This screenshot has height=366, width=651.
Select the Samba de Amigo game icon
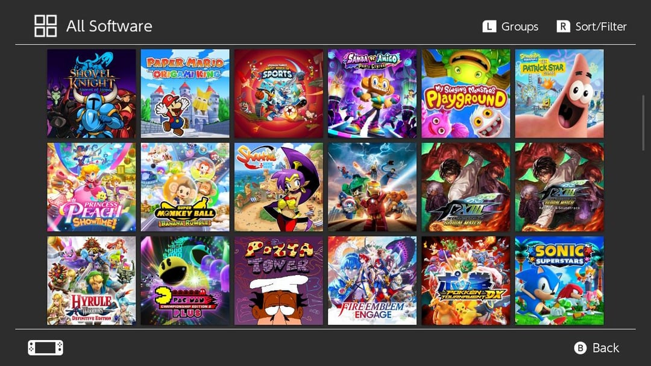[x=373, y=93]
